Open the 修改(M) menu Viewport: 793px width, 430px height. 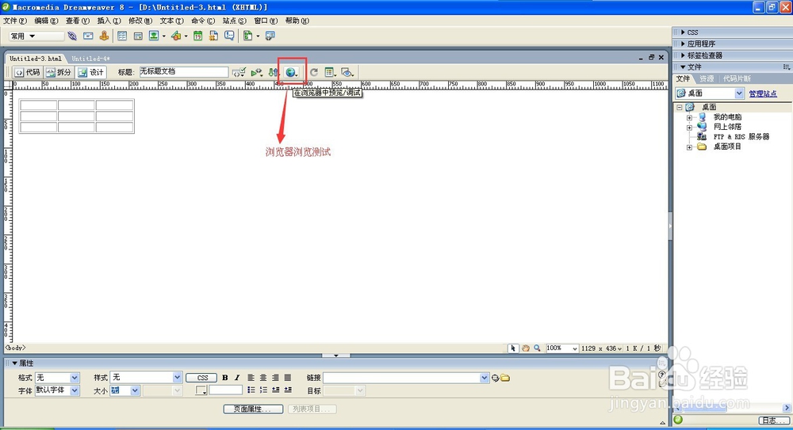click(140, 21)
